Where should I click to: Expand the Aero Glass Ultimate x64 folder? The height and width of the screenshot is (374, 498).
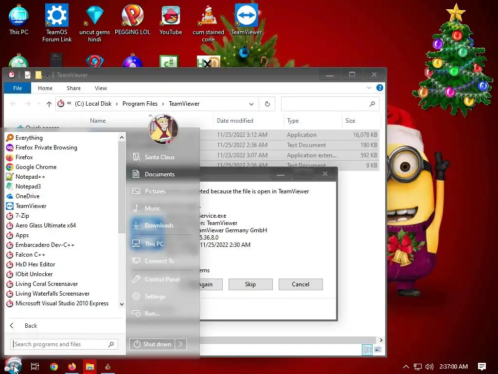click(x=46, y=225)
